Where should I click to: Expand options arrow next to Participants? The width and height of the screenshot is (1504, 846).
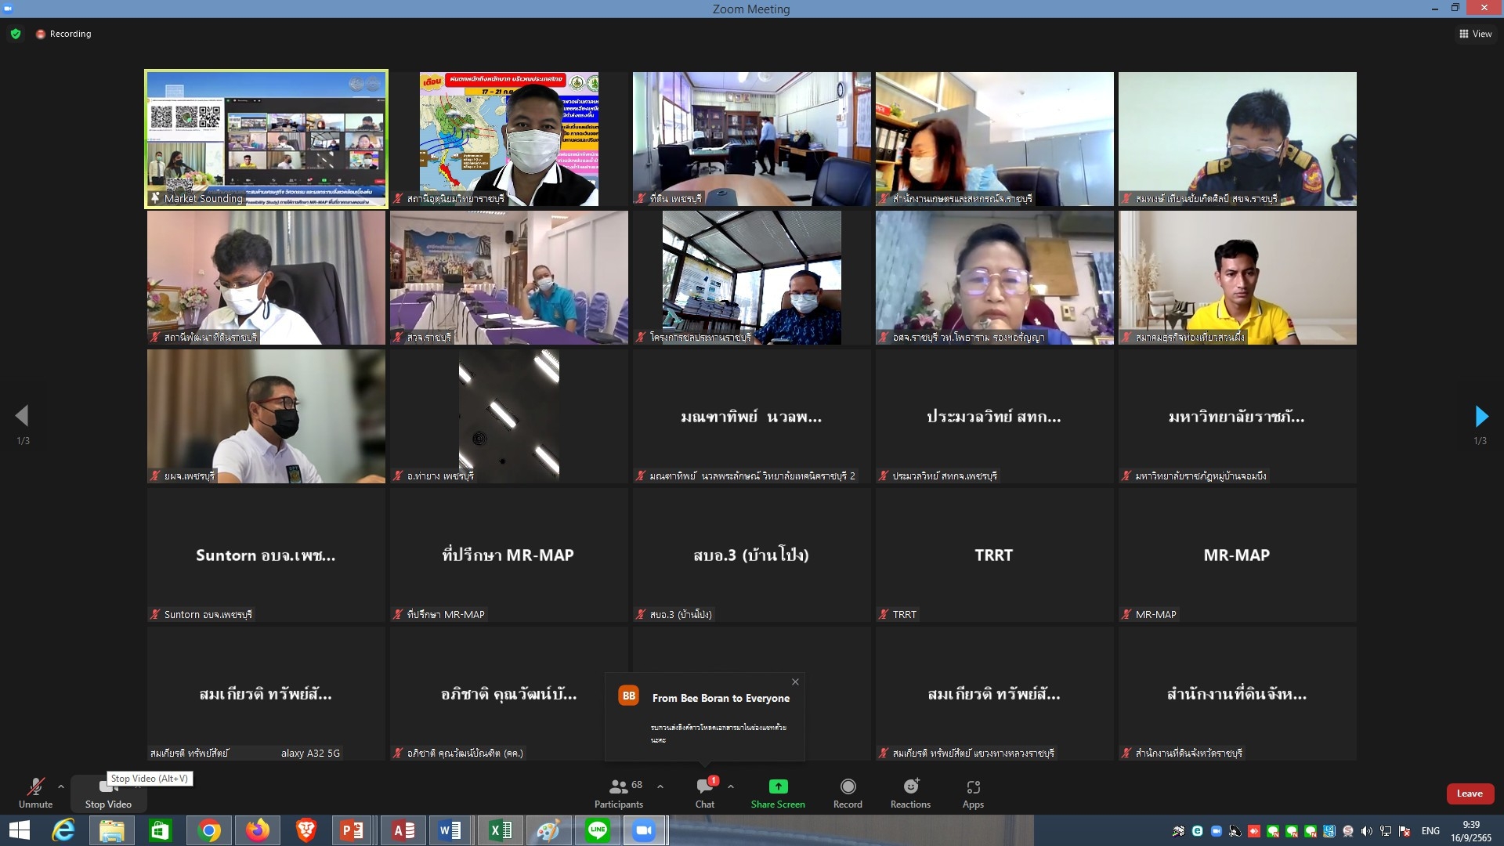pyautogui.click(x=660, y=786)
